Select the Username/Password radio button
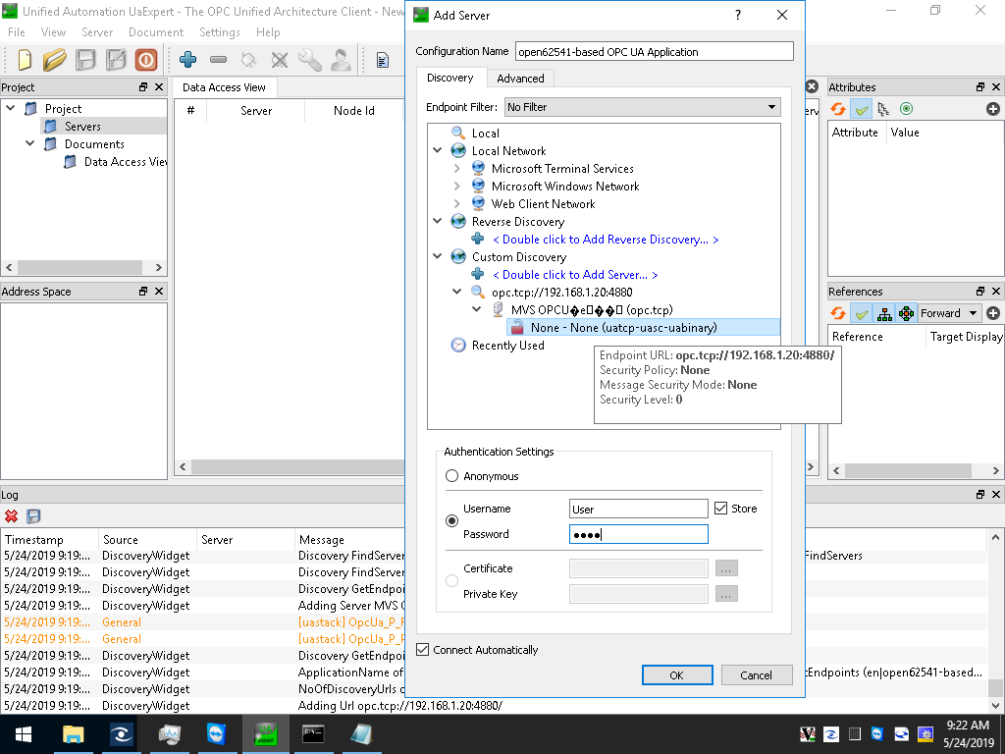This screenshot has width=1005, height=754. tap(451, 521)
